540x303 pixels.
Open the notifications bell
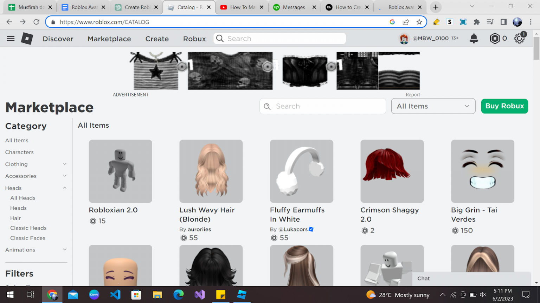[474, 39]
